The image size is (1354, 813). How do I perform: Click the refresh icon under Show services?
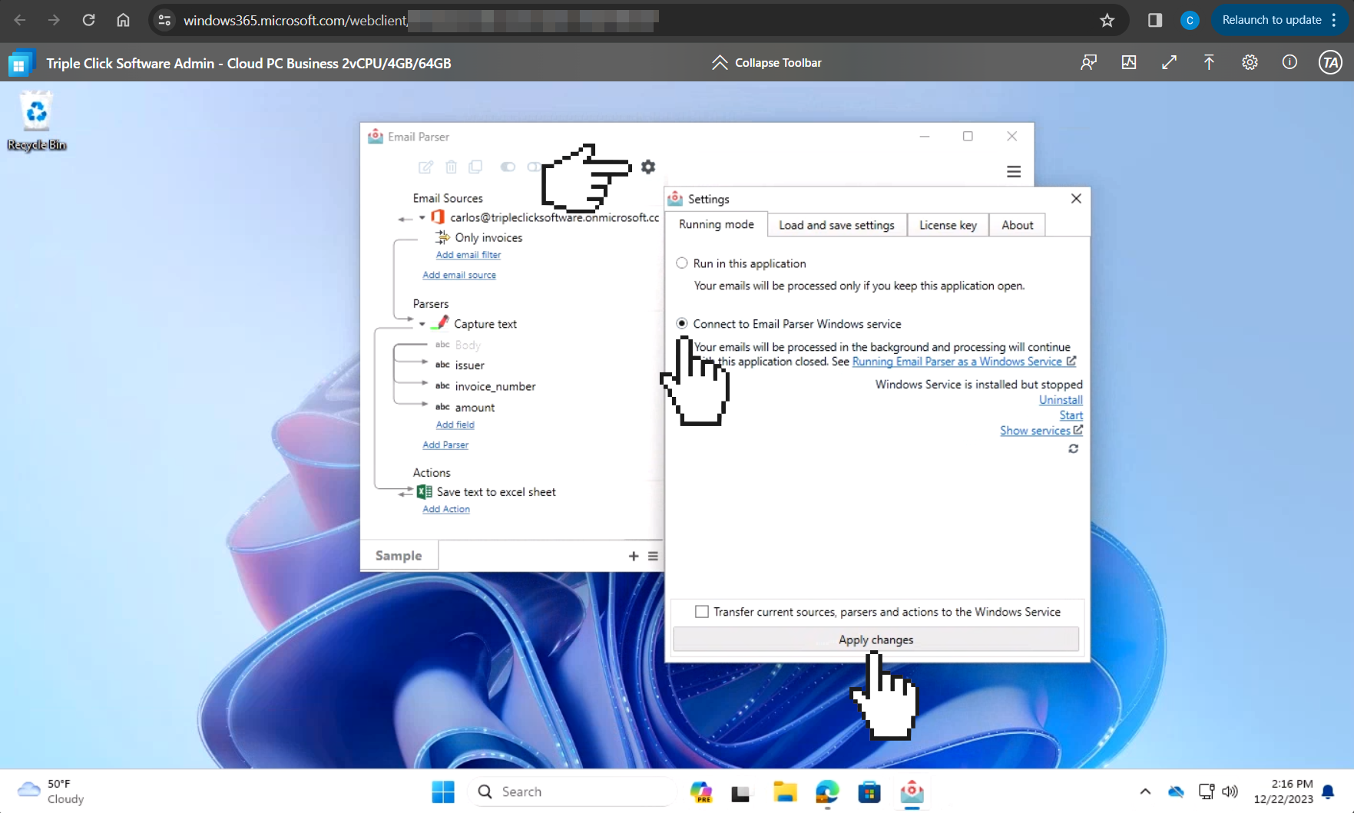[x=1074, y=448]
